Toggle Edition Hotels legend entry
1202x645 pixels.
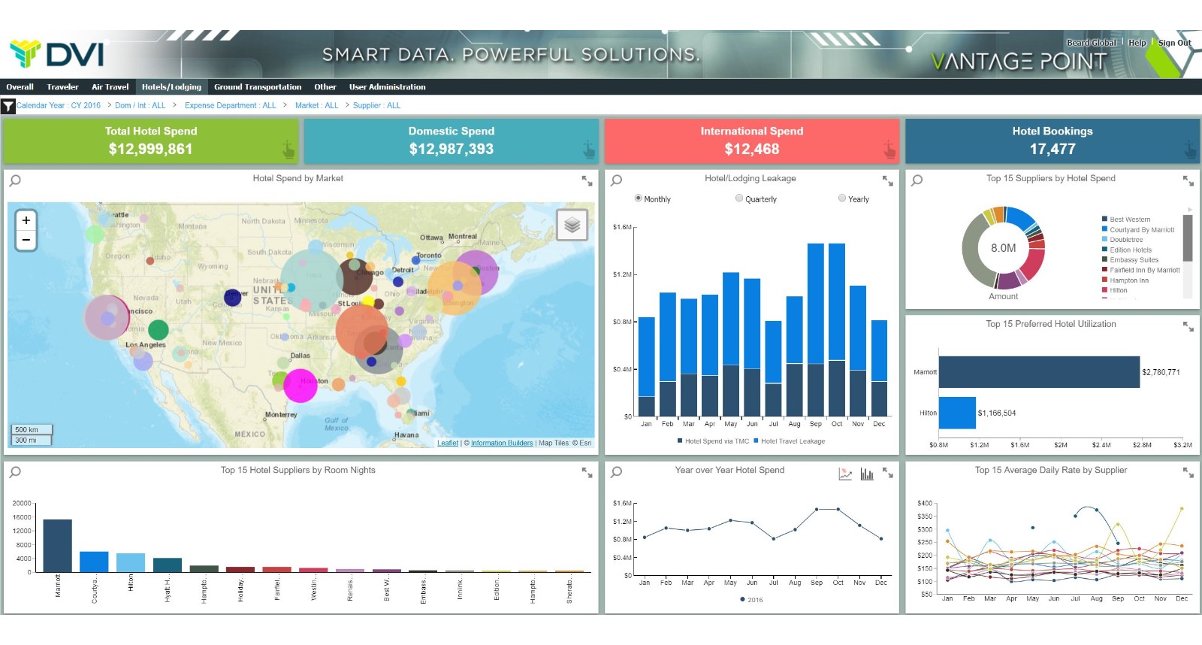(1126, 250)
